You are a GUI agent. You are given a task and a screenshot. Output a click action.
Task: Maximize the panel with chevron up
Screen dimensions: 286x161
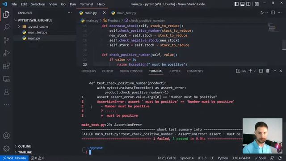[x=275, y=71]
